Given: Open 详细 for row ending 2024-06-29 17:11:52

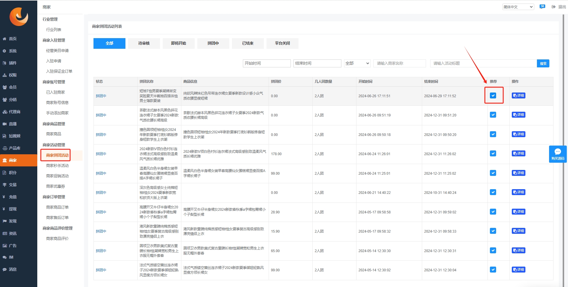Looking at the screenshot, I should (519, 95).
